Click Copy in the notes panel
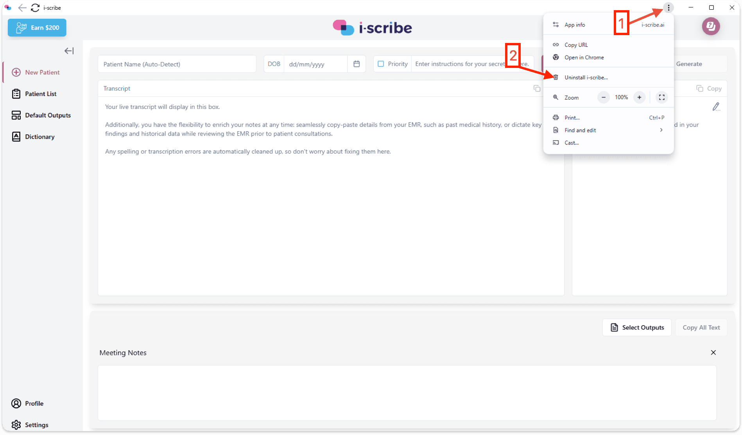 coord(709,89)
